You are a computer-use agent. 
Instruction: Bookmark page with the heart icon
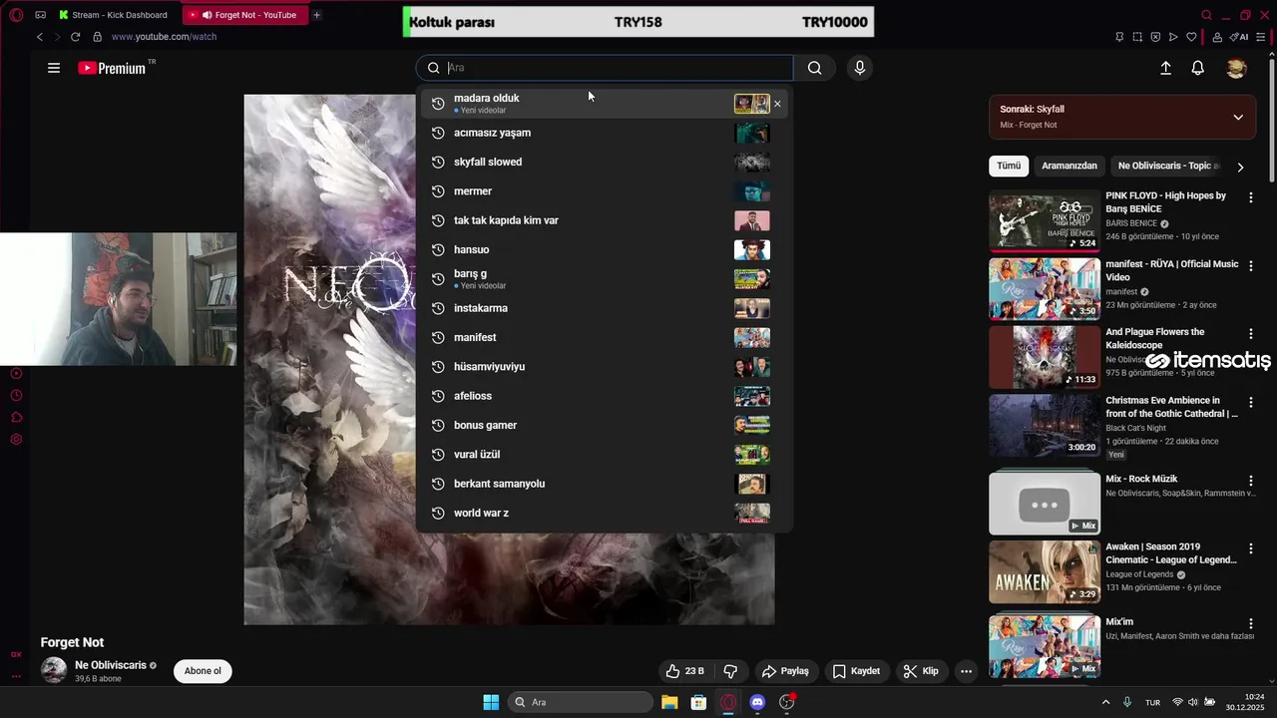point(1191,37)
